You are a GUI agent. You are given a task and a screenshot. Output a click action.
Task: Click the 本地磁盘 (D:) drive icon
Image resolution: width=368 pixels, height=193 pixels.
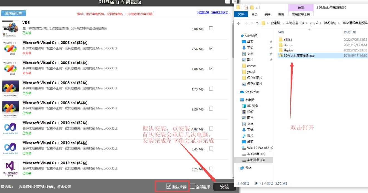(244, 154)
